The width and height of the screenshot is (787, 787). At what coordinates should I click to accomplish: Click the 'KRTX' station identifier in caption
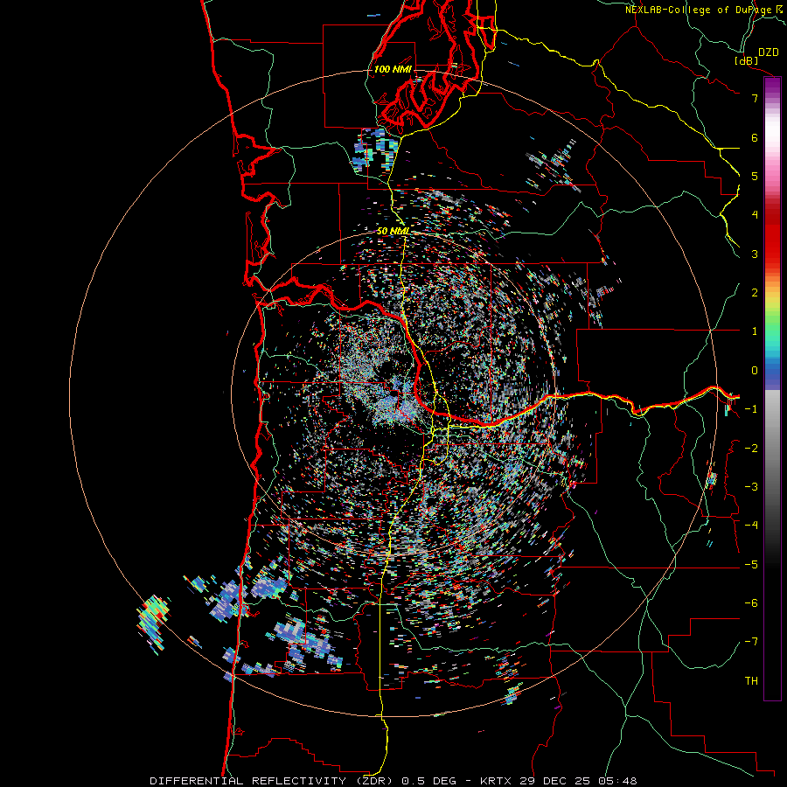coord(496,781)
